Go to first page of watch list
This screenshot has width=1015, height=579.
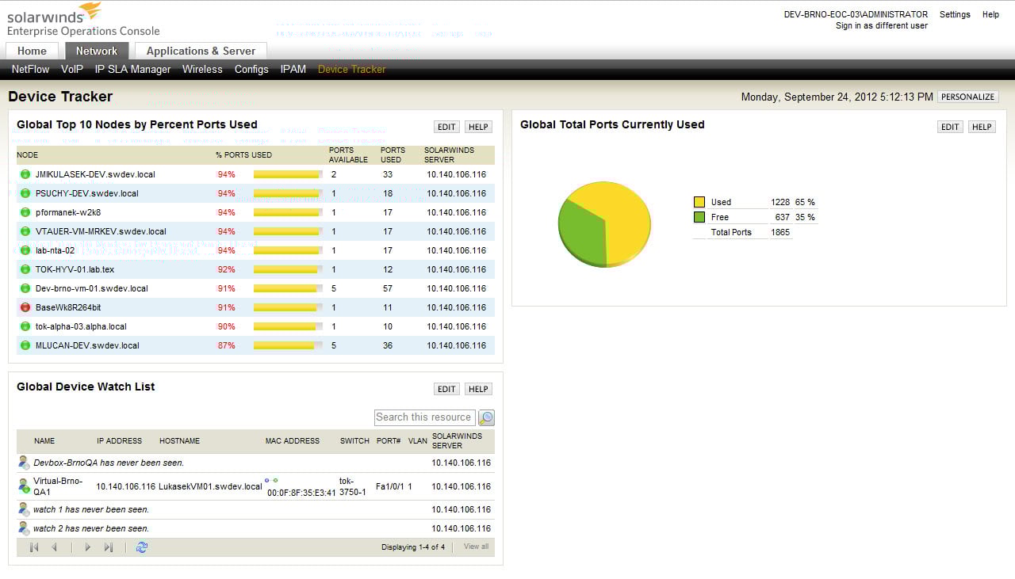(34, 547)
